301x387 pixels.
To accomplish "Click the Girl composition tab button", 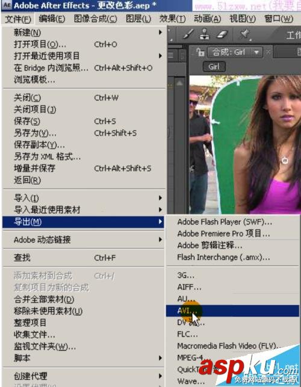I will point(214,67).
